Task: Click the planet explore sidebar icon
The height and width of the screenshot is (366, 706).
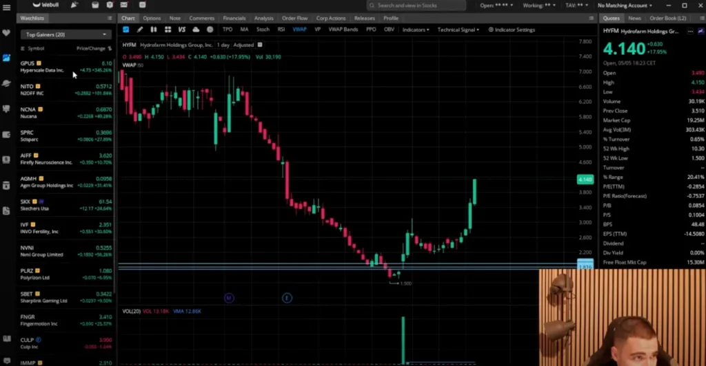Action: [x=6, y=83]
